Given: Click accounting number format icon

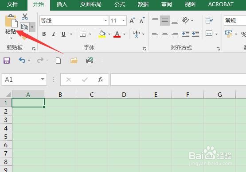Looking at the screenshot, I should tap(229, 34).
